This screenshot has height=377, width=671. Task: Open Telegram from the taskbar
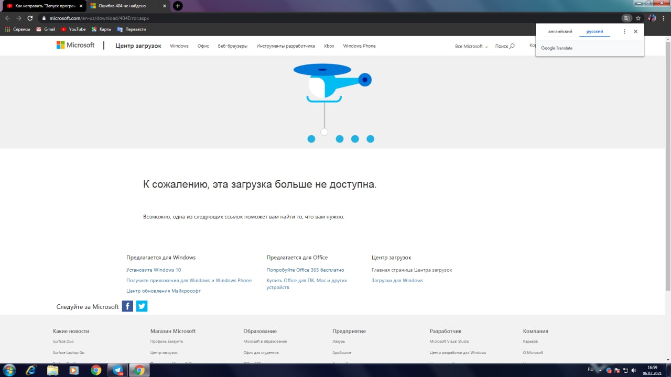tap(117, 370)
